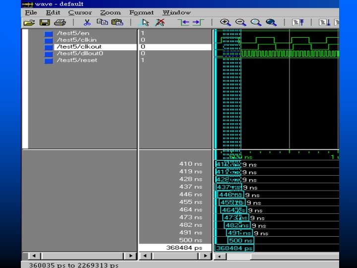
Task: Click the Zoom In magnifier icon
Action: click(226, 22)
